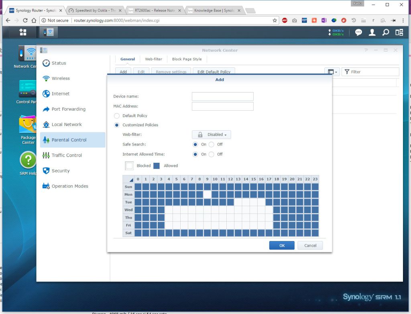Cancel the Add dialog
Image resolution: width=411 pixels, height=314 pixels.
[x=310, y=245]
